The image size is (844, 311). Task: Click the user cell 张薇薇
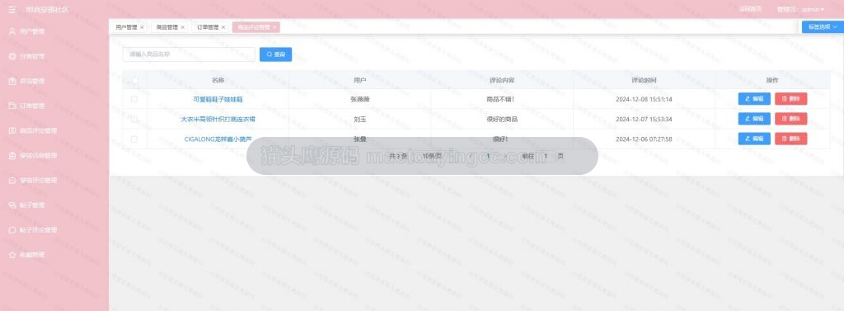click(x=359, y=99)
